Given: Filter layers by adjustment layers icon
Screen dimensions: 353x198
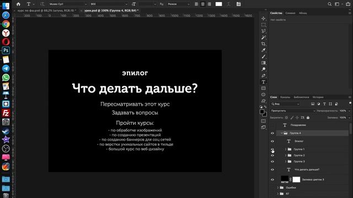Looking at the screenshot, I should [x=319, y=104].
